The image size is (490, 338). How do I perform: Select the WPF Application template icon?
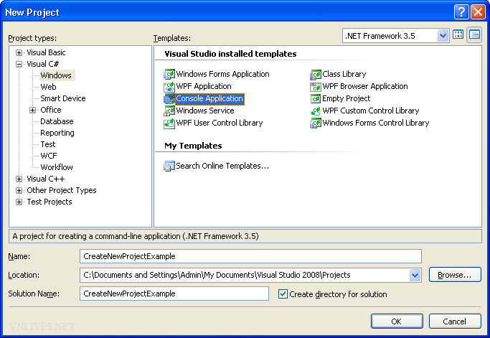[x=169, y=86]
